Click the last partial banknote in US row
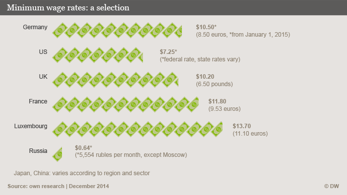The width and height of the screenshot is (347, 195). pyautogui.click(x=141, y=57)
